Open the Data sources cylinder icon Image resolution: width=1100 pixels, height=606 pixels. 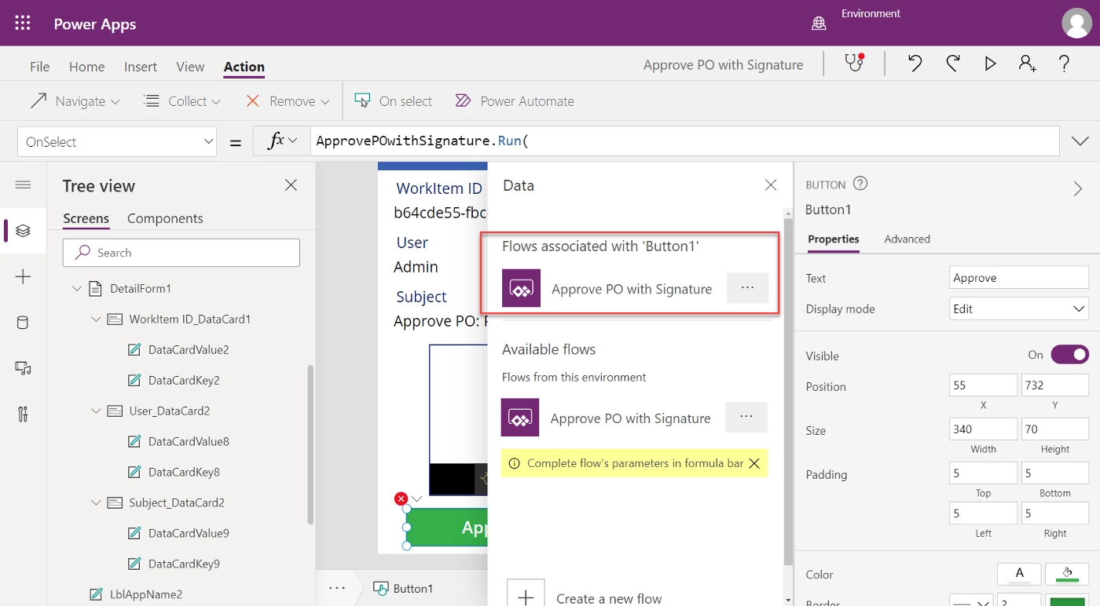[23, 323]
